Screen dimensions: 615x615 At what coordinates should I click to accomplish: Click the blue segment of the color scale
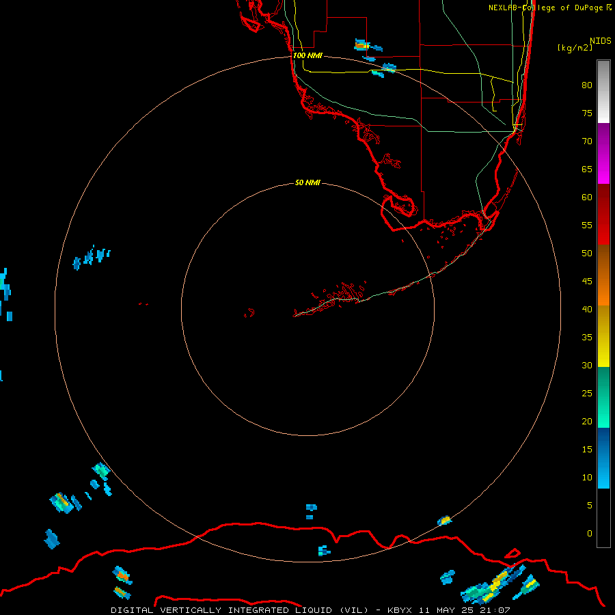pyautogui.click(x=603, y=458)
